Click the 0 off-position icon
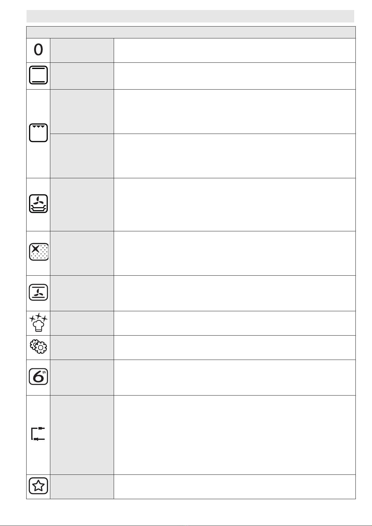This screenshot has height=526, width=372. pos(38,50)
